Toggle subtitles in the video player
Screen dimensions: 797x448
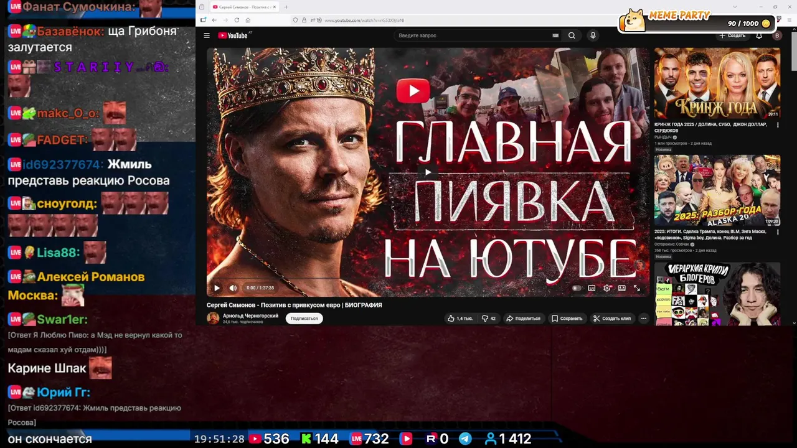(x=592, y=288)
